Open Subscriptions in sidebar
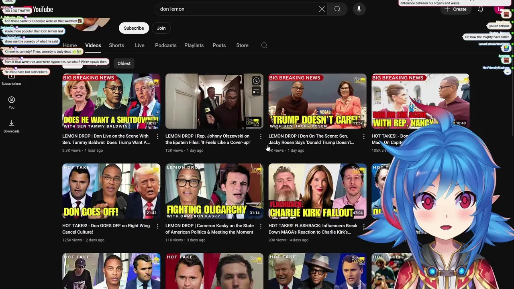 click(11, 79)
